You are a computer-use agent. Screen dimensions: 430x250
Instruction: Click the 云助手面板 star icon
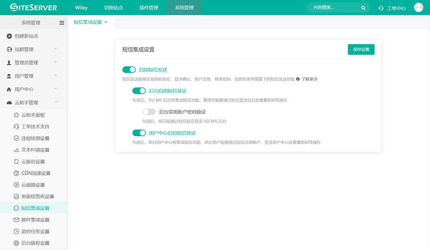tap(16, 115)
